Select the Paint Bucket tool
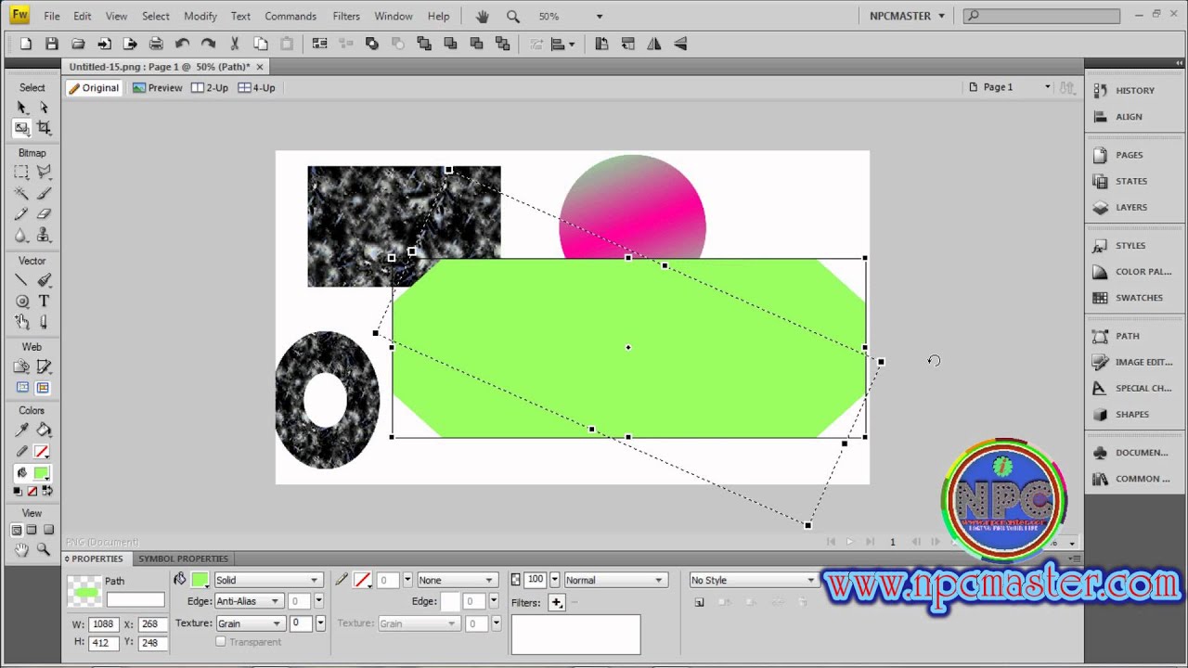Screen dimensions: 1188x668 pyautogui.click(x=44, y=430)
